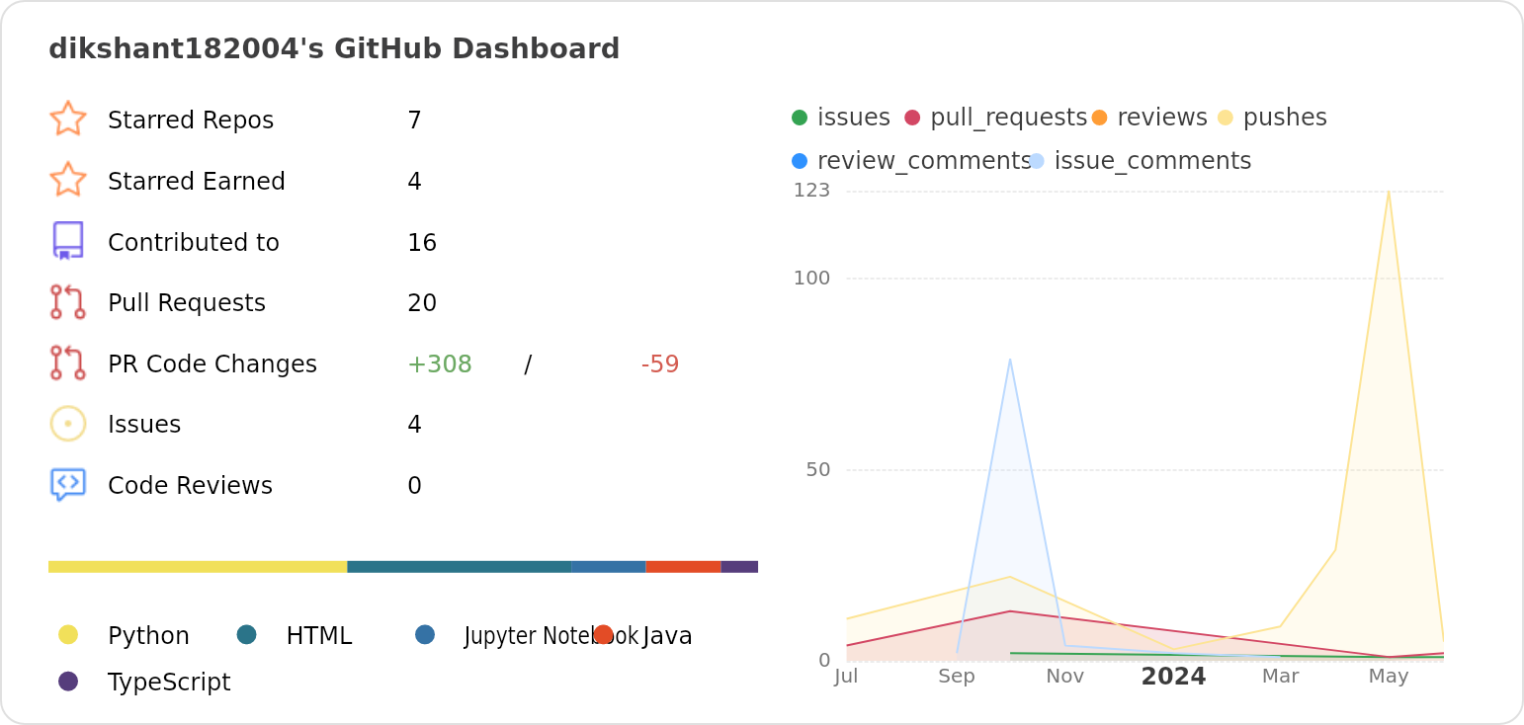This screenshot has width=1524, height=725.
Task: Toggle the pushes legend dot
Action: pyautogui.click(x=1226, y=118)
